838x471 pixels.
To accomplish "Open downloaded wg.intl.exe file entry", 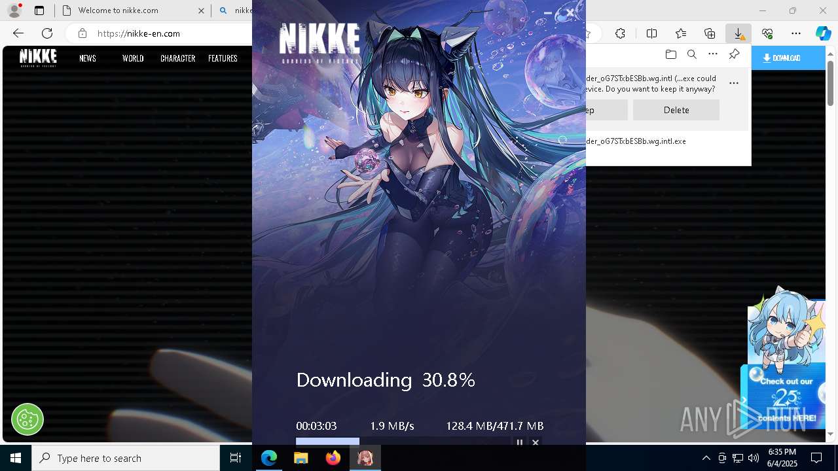I will (636, 141).
